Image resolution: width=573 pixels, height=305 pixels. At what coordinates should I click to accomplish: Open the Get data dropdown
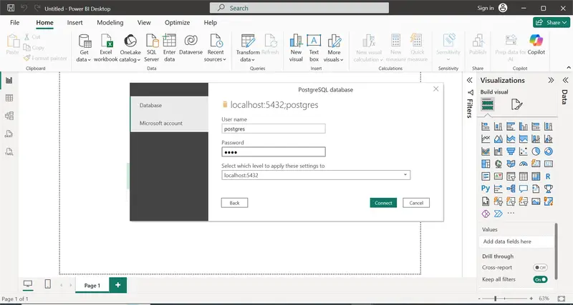coord(84,48)
